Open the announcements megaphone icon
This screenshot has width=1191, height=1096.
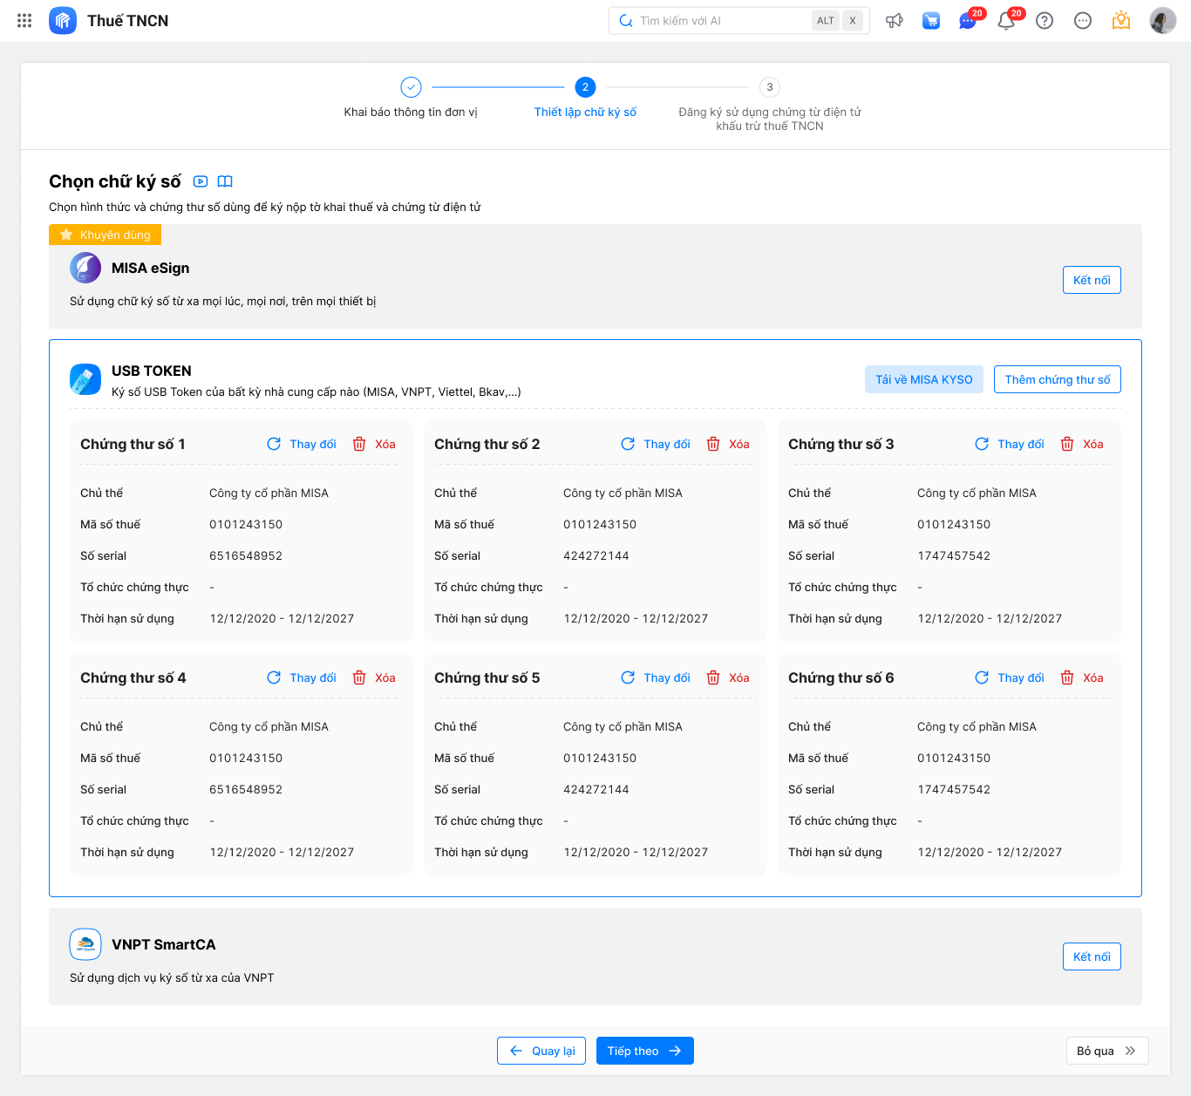[895, 20]
